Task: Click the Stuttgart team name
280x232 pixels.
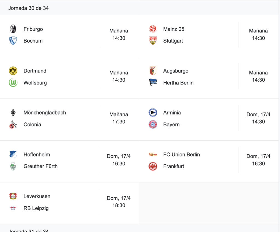Action: (173, 41)
